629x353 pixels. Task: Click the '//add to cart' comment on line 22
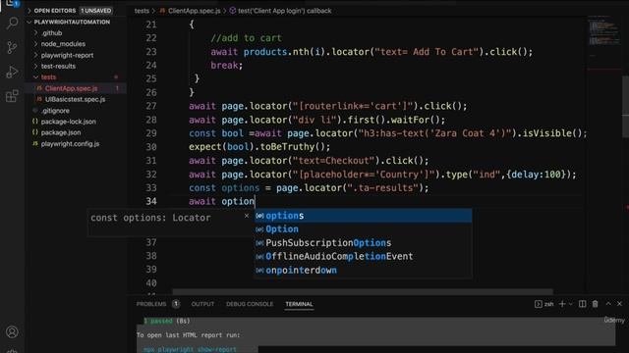pyautogui.click(x=247, y=38)
